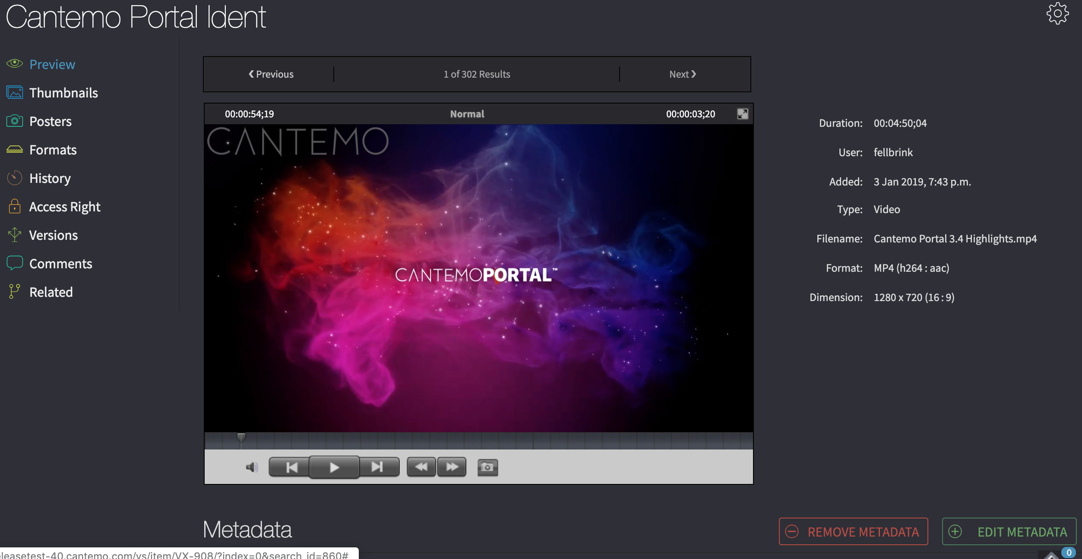Open the Thumbnails section
This screenshot has height=559, width=1082.
64,93
